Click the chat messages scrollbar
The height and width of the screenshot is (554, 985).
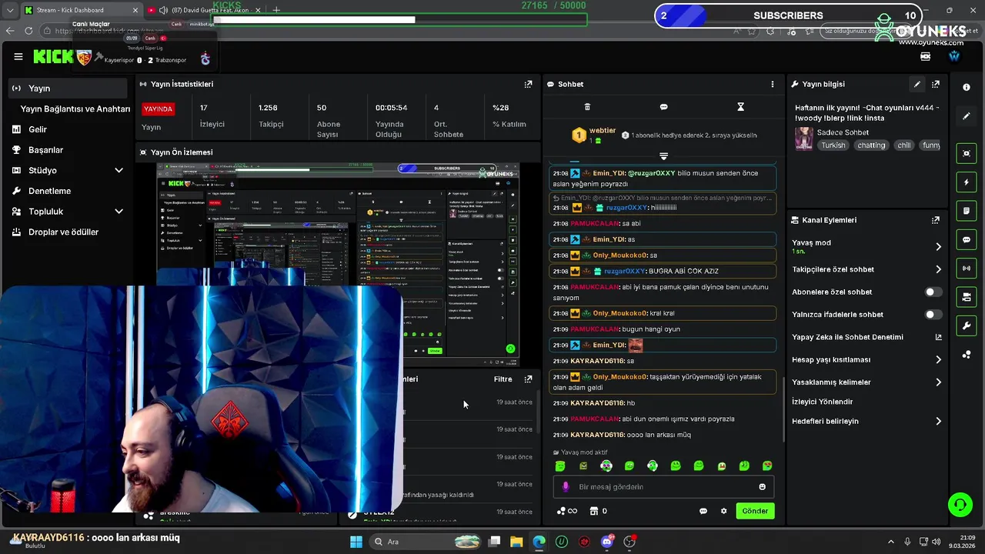pos(784,409)
